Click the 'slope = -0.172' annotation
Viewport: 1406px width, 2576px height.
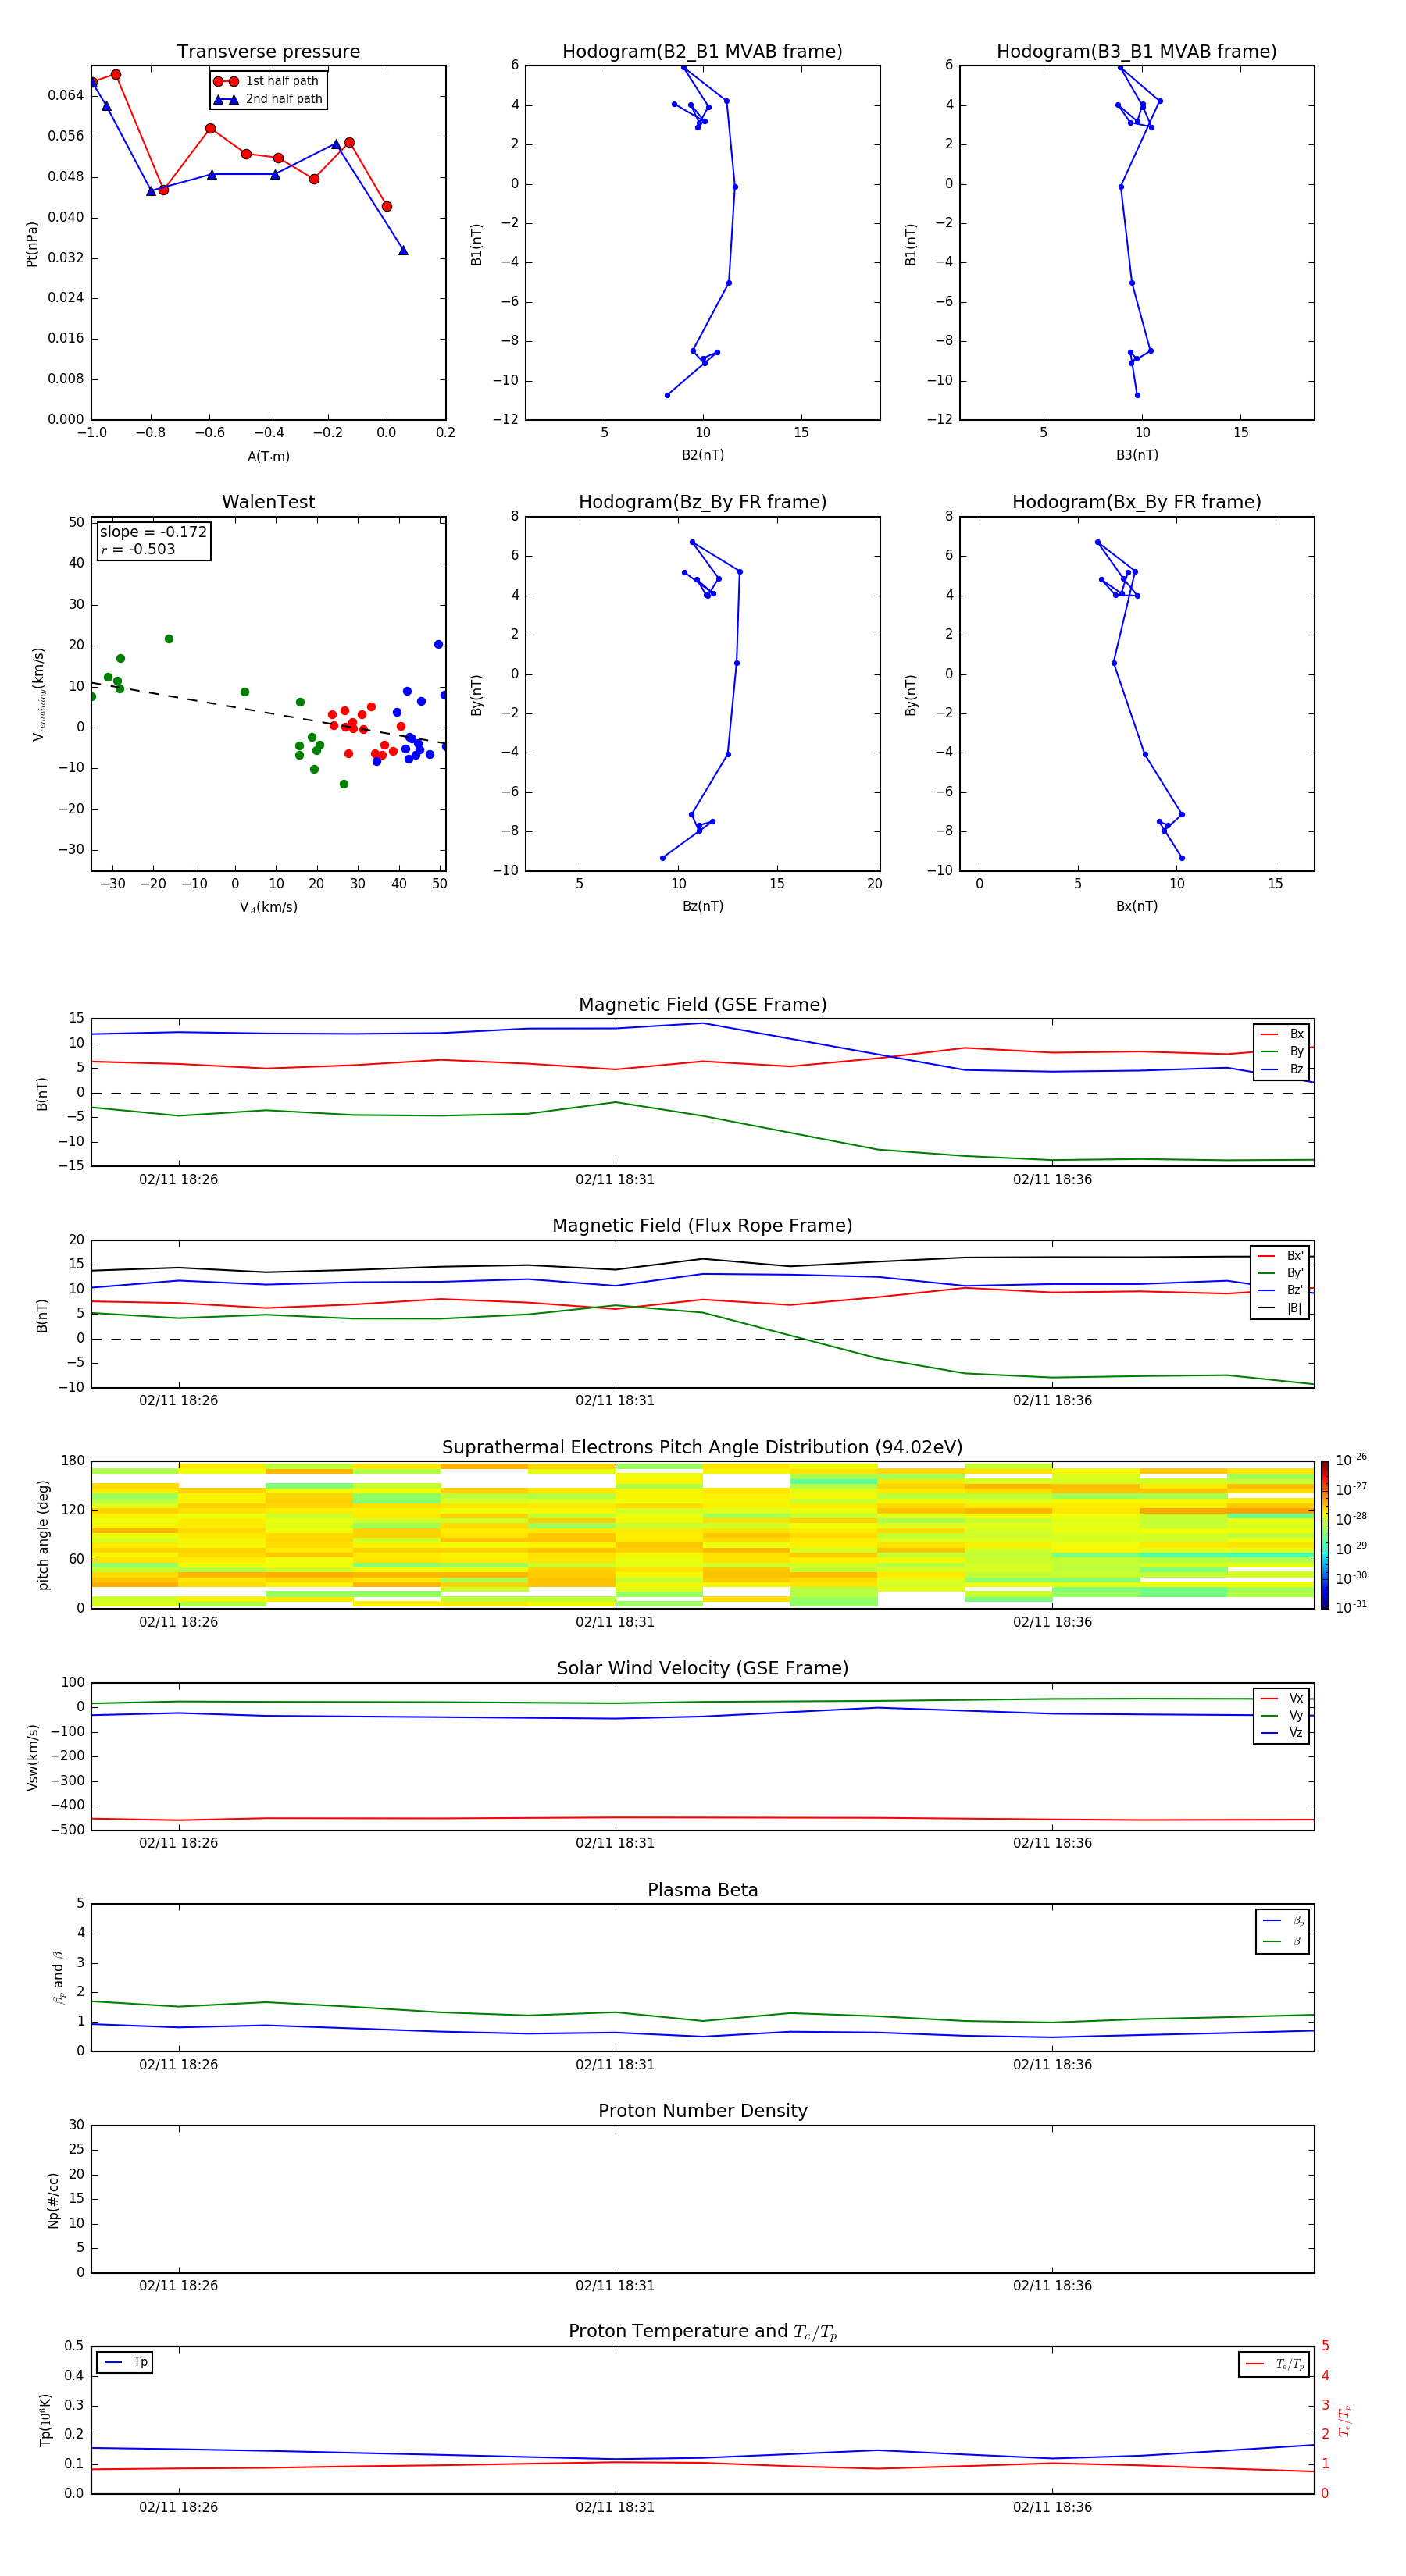(153, 532)
